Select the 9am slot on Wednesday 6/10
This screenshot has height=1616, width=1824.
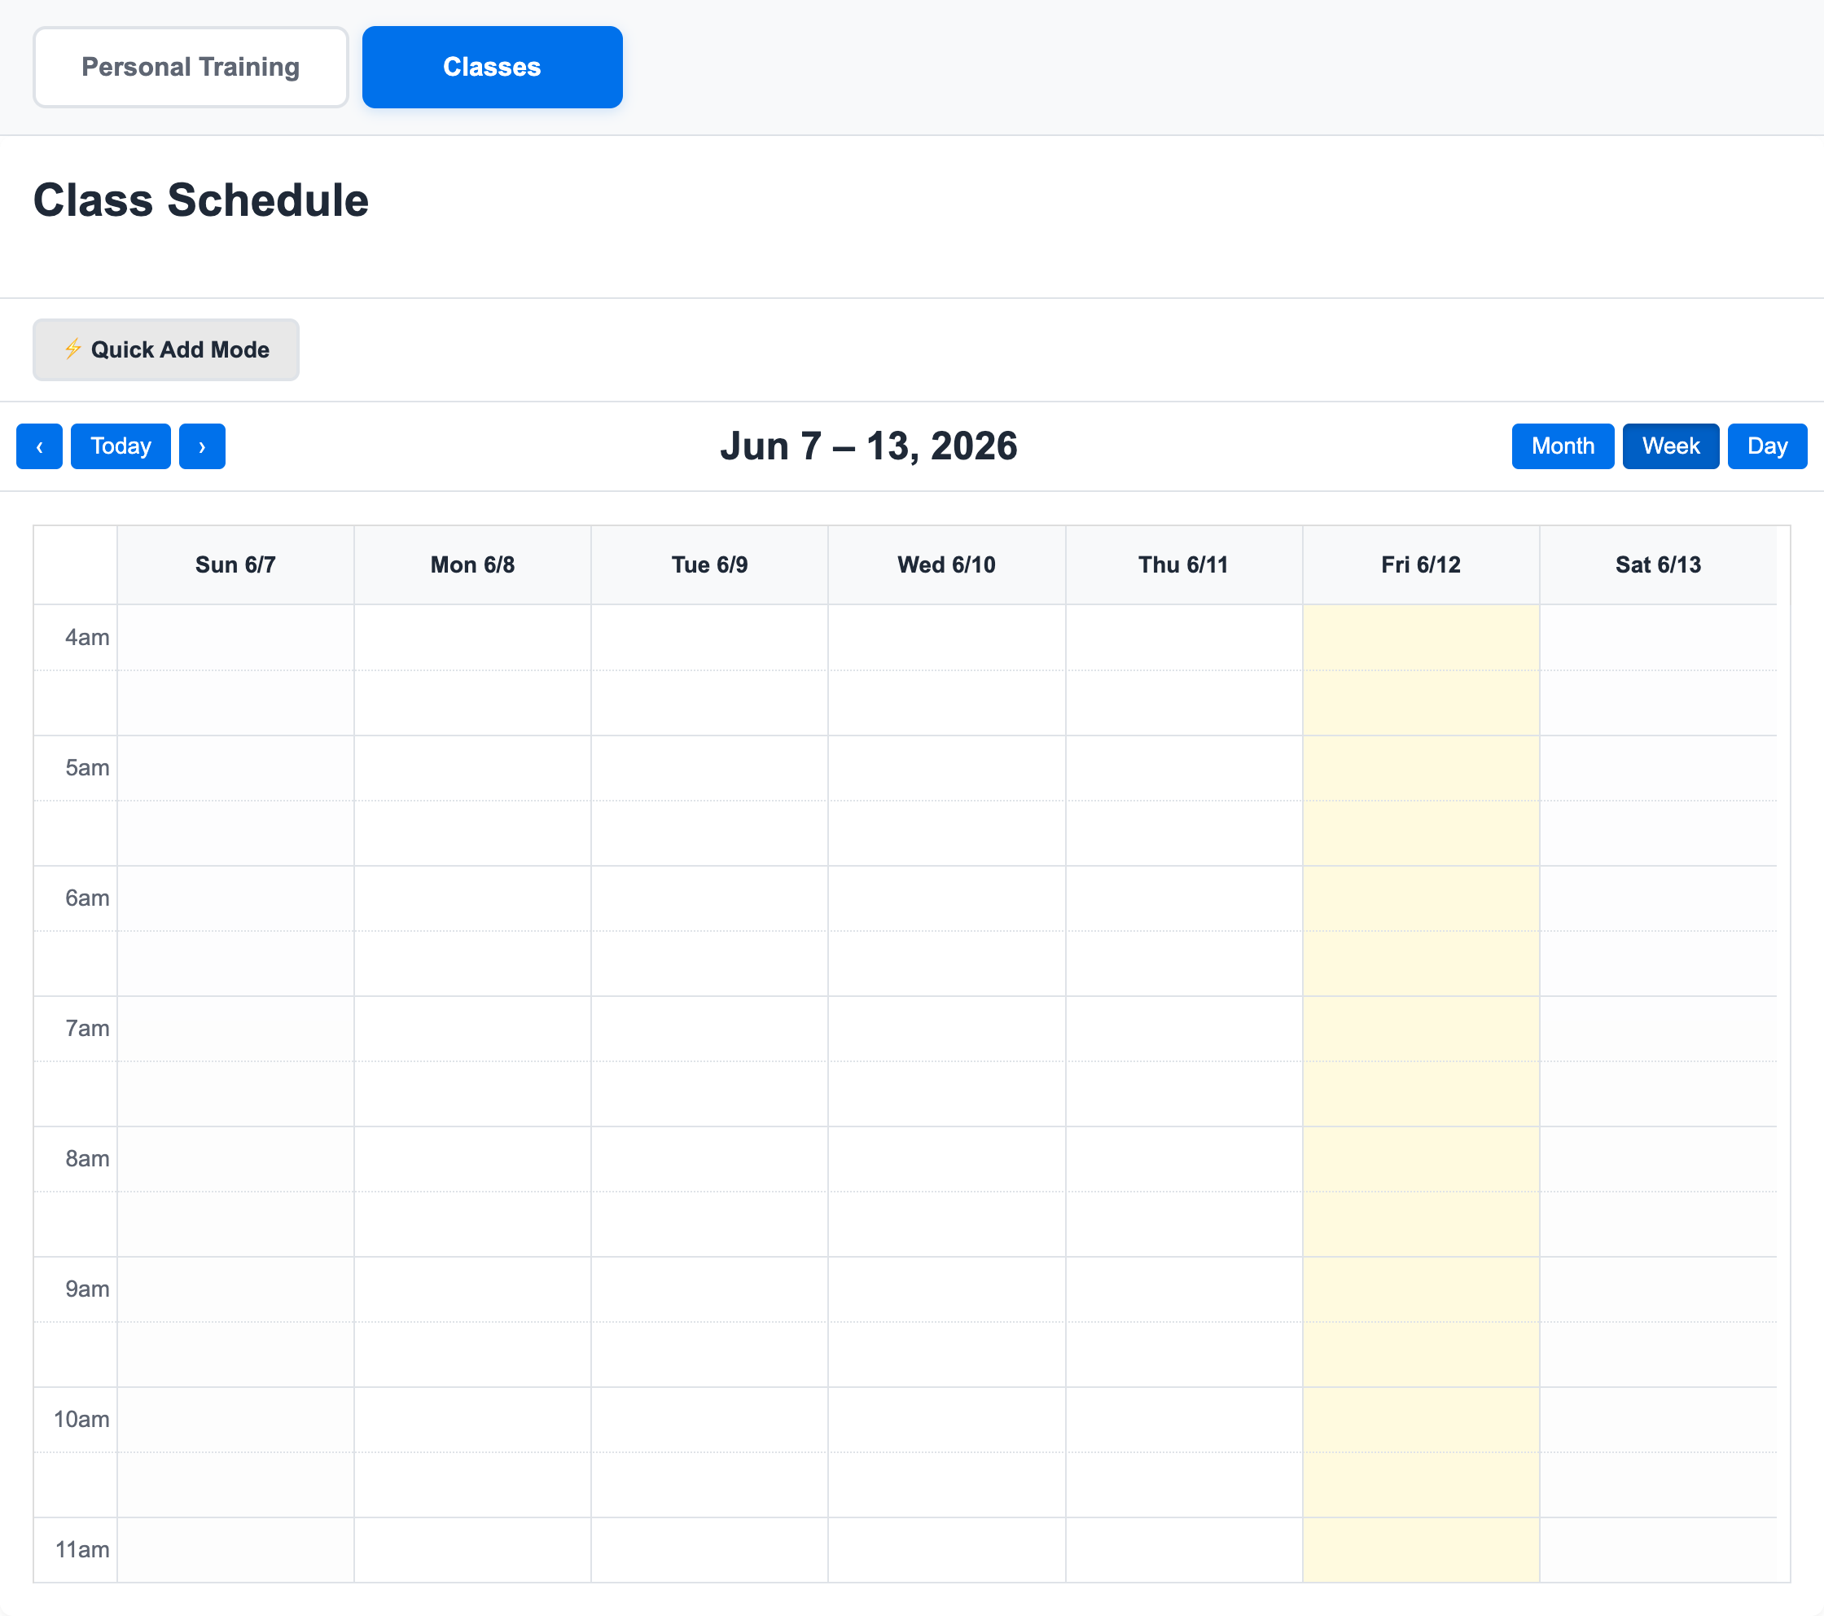[x=946, y=1289]
